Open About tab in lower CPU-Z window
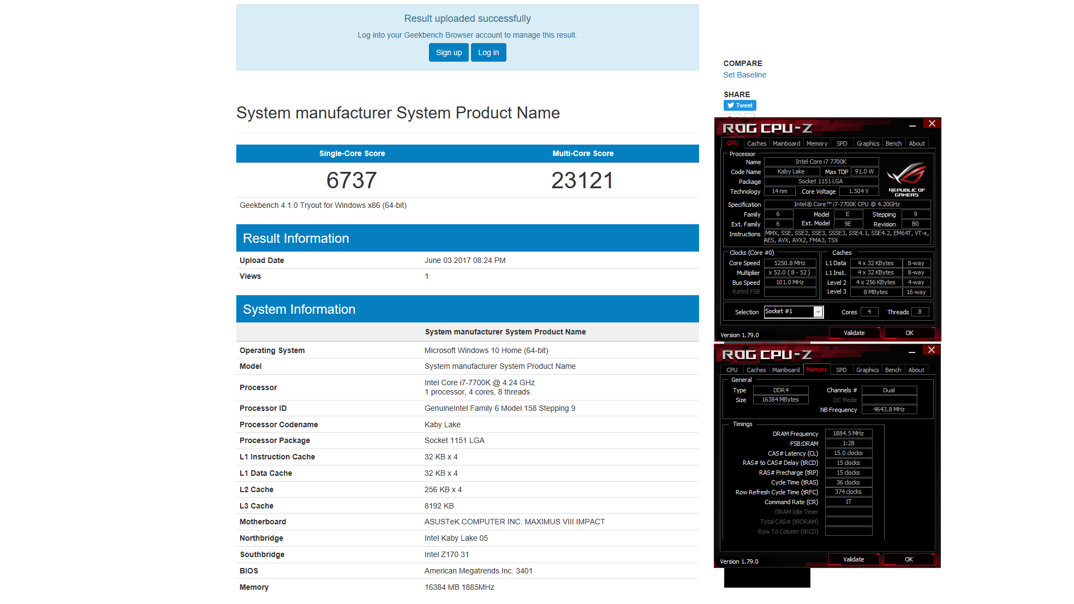The height and width of the screenshot is (604, 1074). [x=916, y=370]
